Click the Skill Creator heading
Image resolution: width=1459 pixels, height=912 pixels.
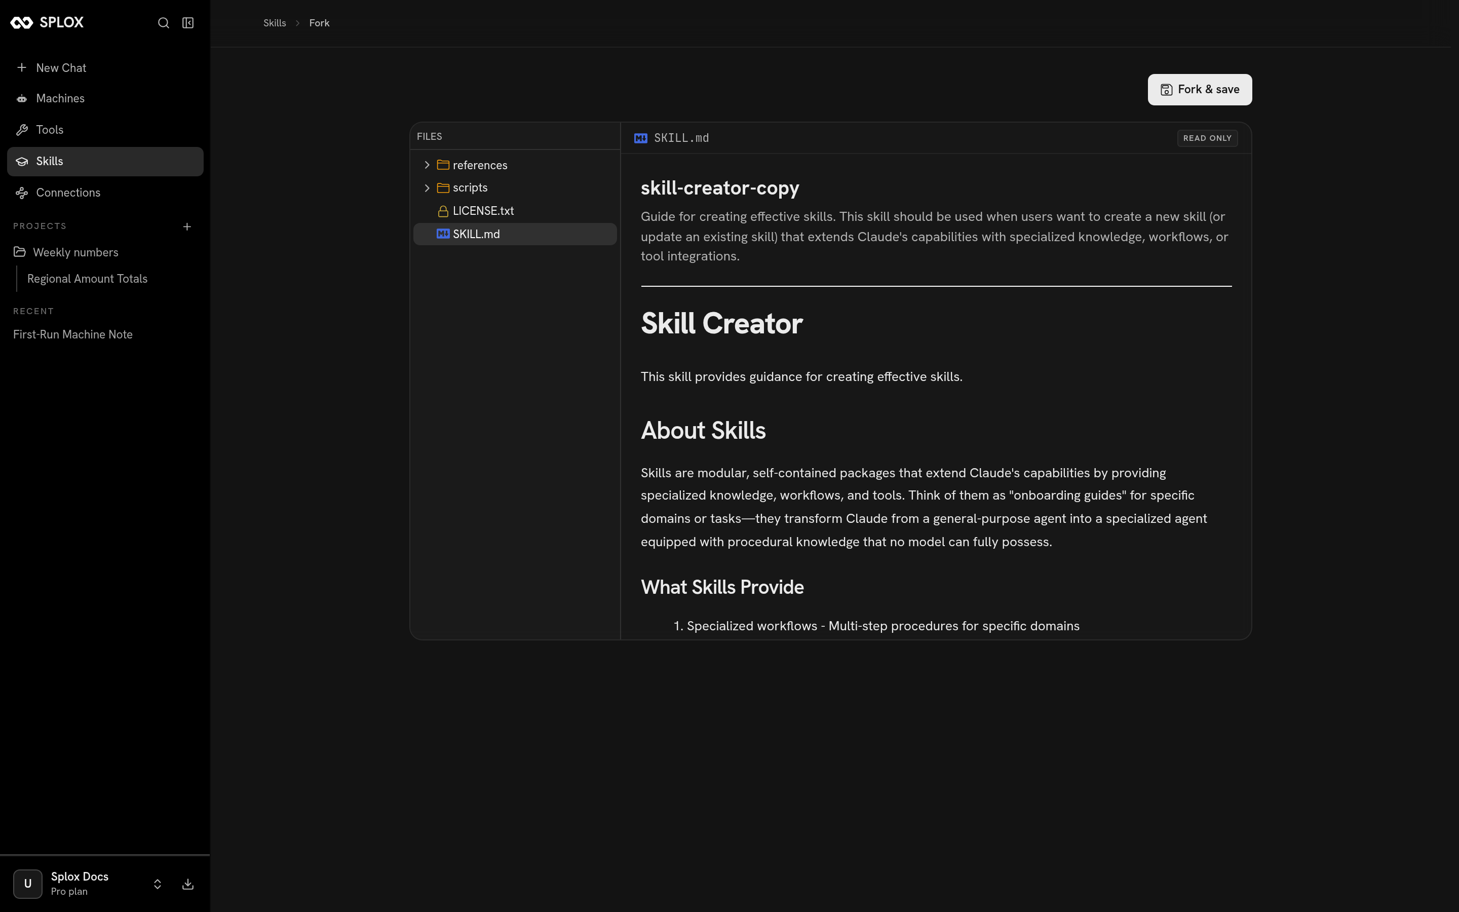tap(722, 323)
